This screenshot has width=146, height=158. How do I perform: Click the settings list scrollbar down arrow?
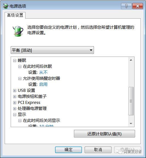(x=131, y=124)
